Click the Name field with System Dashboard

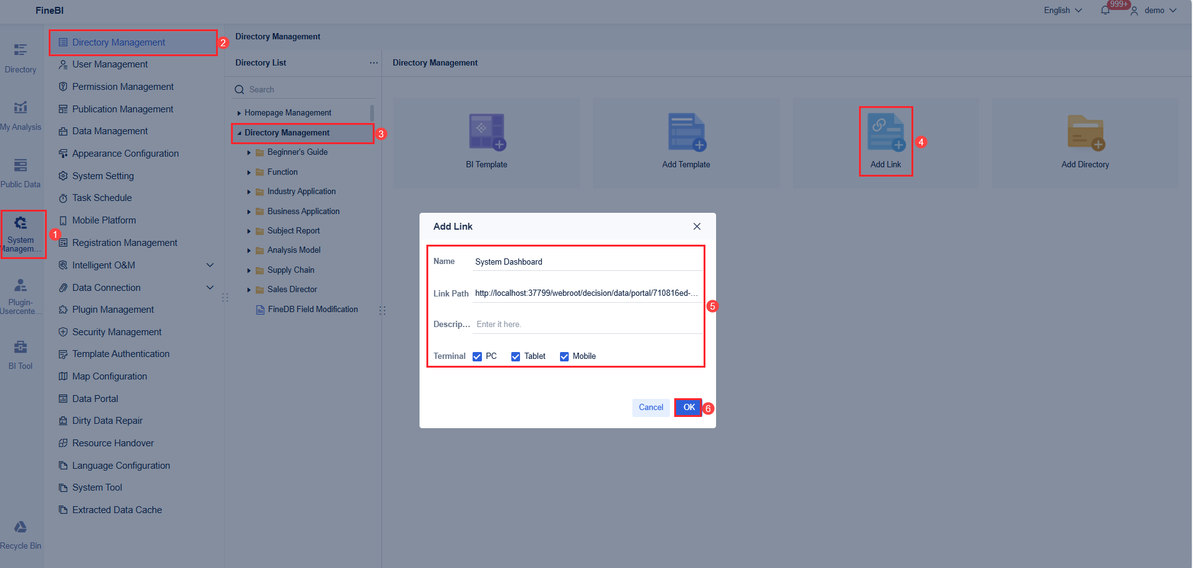(587, 262)
